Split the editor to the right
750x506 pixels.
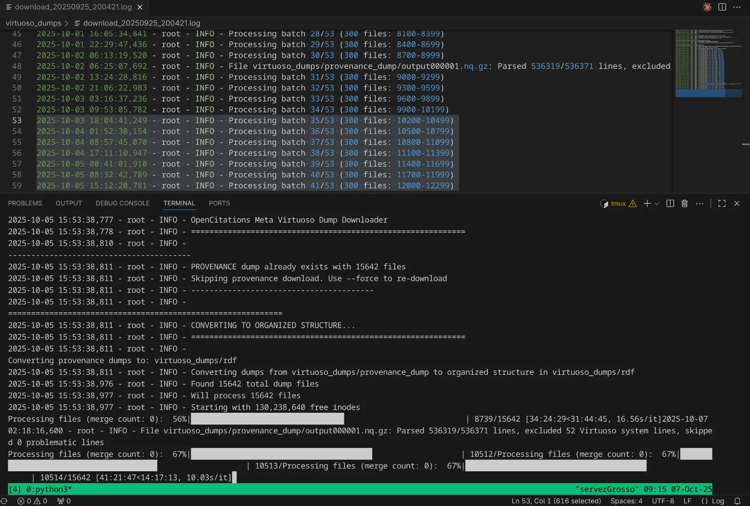(x=722, y=7)
